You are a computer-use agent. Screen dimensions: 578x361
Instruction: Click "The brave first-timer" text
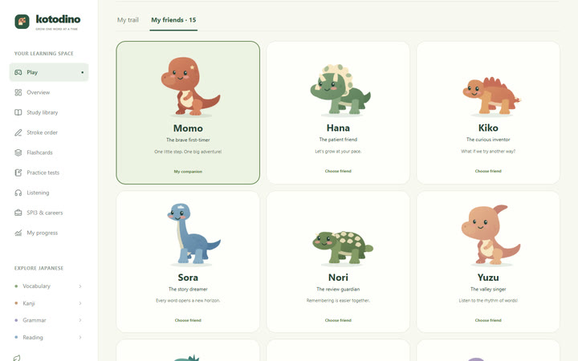(x=188, y=140)
